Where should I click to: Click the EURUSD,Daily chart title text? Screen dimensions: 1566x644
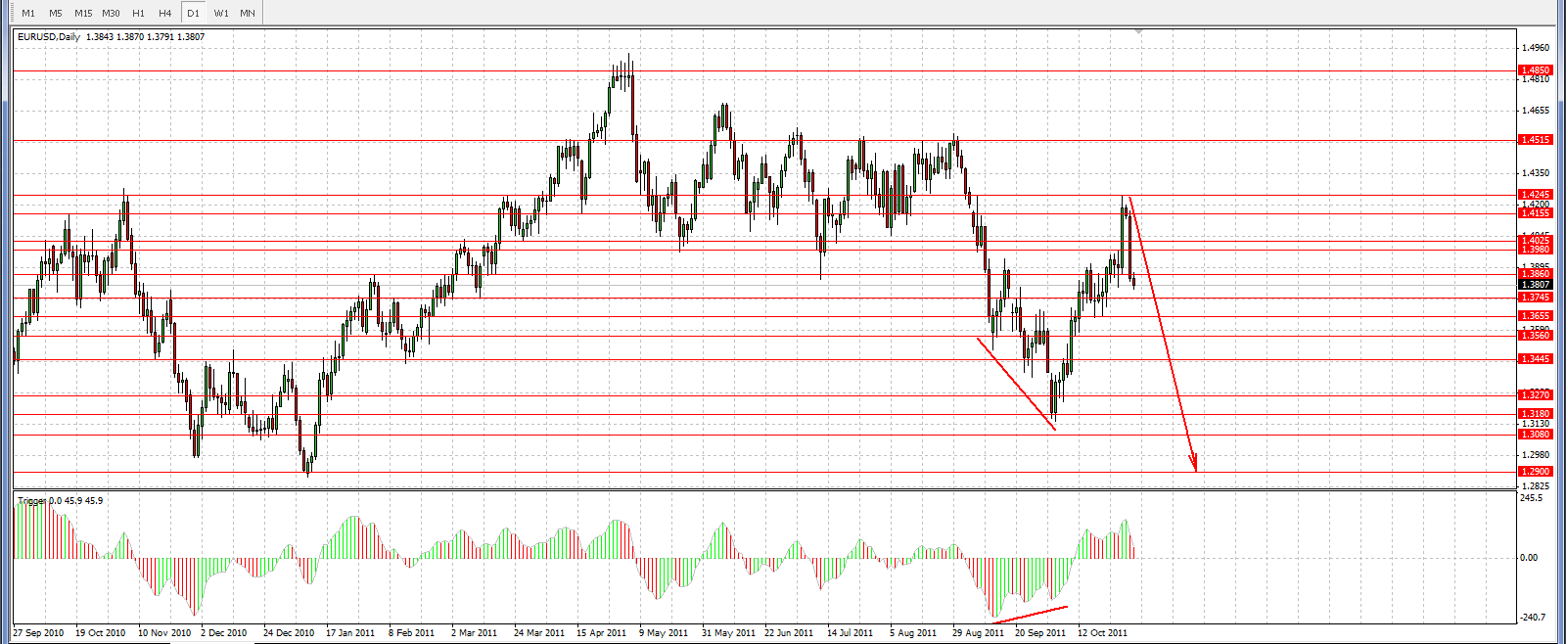[49, 37]
